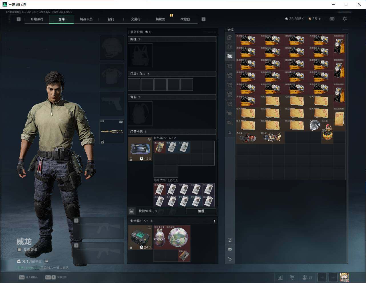The image size is (366, 283).
Task: Click the 管理 button for keycards
Action: point(201,211)
